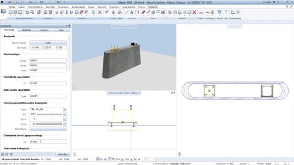Select the dimension line tool
The height and width of the screenshot is (165, 294).
pos(137,12)
